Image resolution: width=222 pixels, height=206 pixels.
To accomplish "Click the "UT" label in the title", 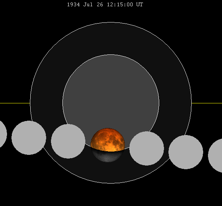I will [x=139, y=4].
